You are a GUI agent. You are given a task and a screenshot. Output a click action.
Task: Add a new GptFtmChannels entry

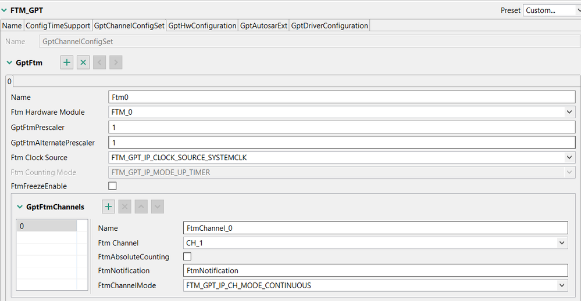click(109, 206)
